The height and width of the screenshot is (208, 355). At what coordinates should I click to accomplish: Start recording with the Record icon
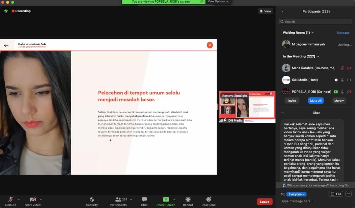tap(188, 199)
